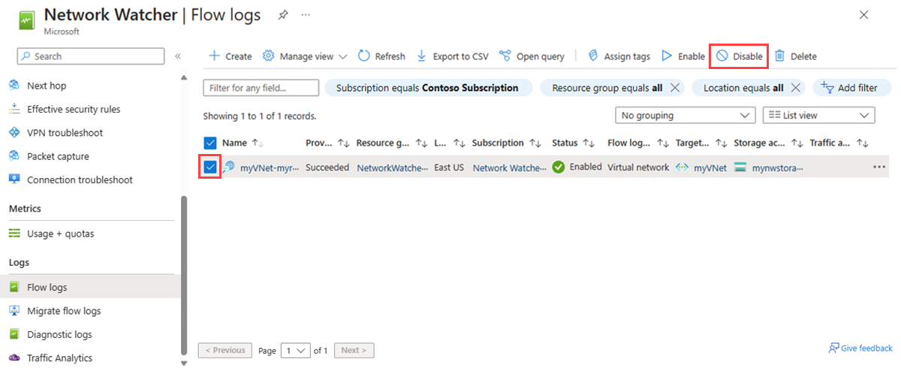Viewport: 901px width, 368px height.
Task: Click the Connection troubleshoot icon
Action: 14,179
